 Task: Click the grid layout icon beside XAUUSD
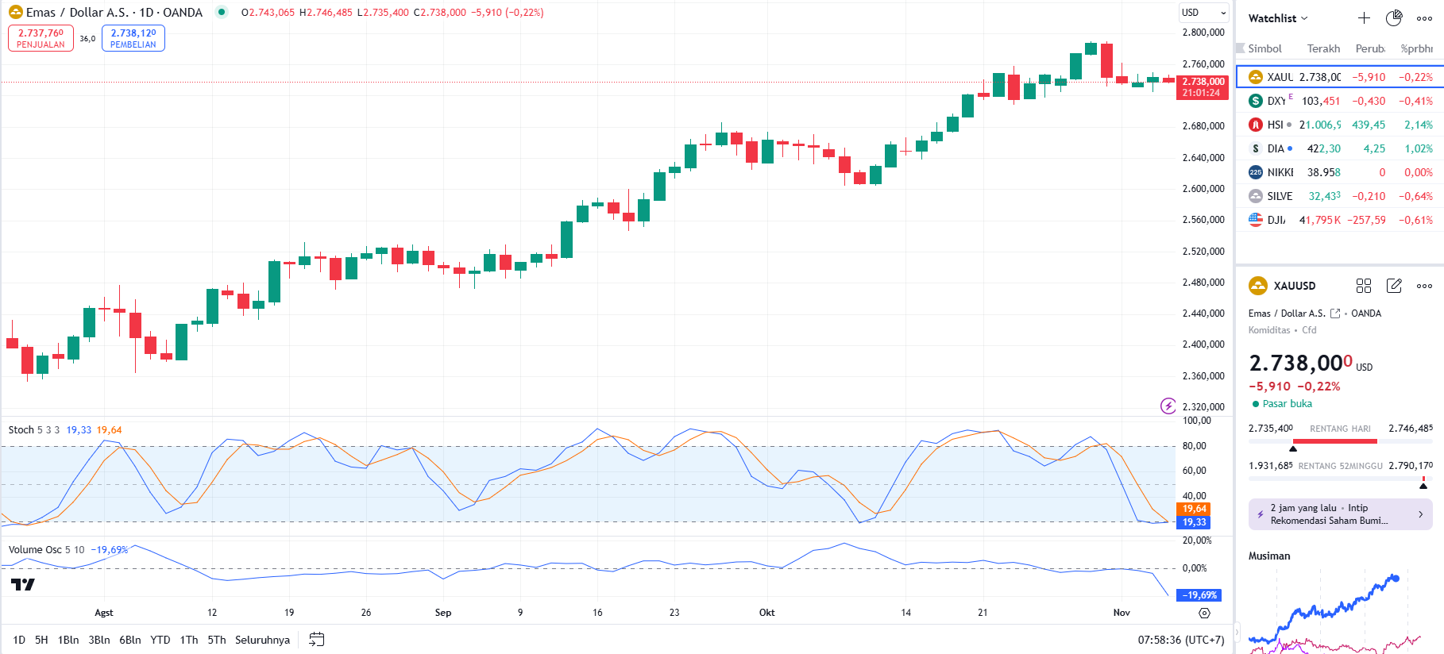1364,286
